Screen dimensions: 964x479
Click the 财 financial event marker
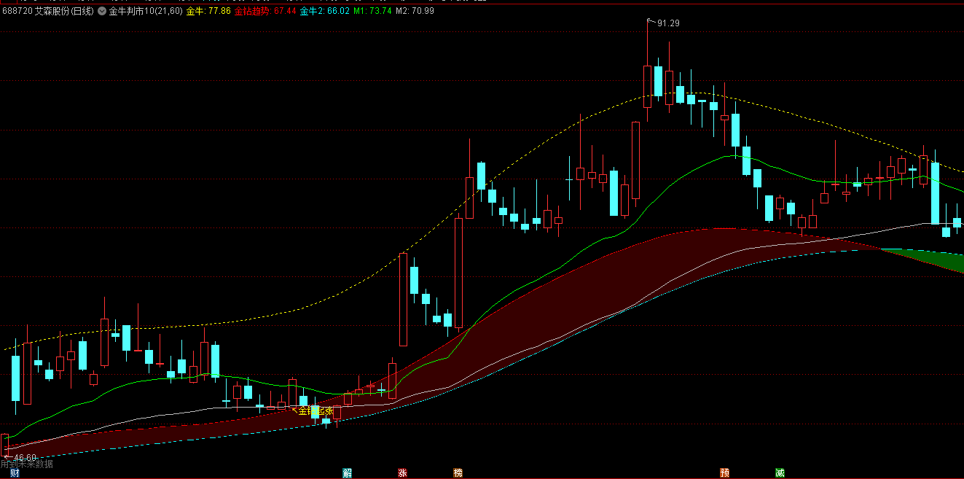[x=4, y=472]
